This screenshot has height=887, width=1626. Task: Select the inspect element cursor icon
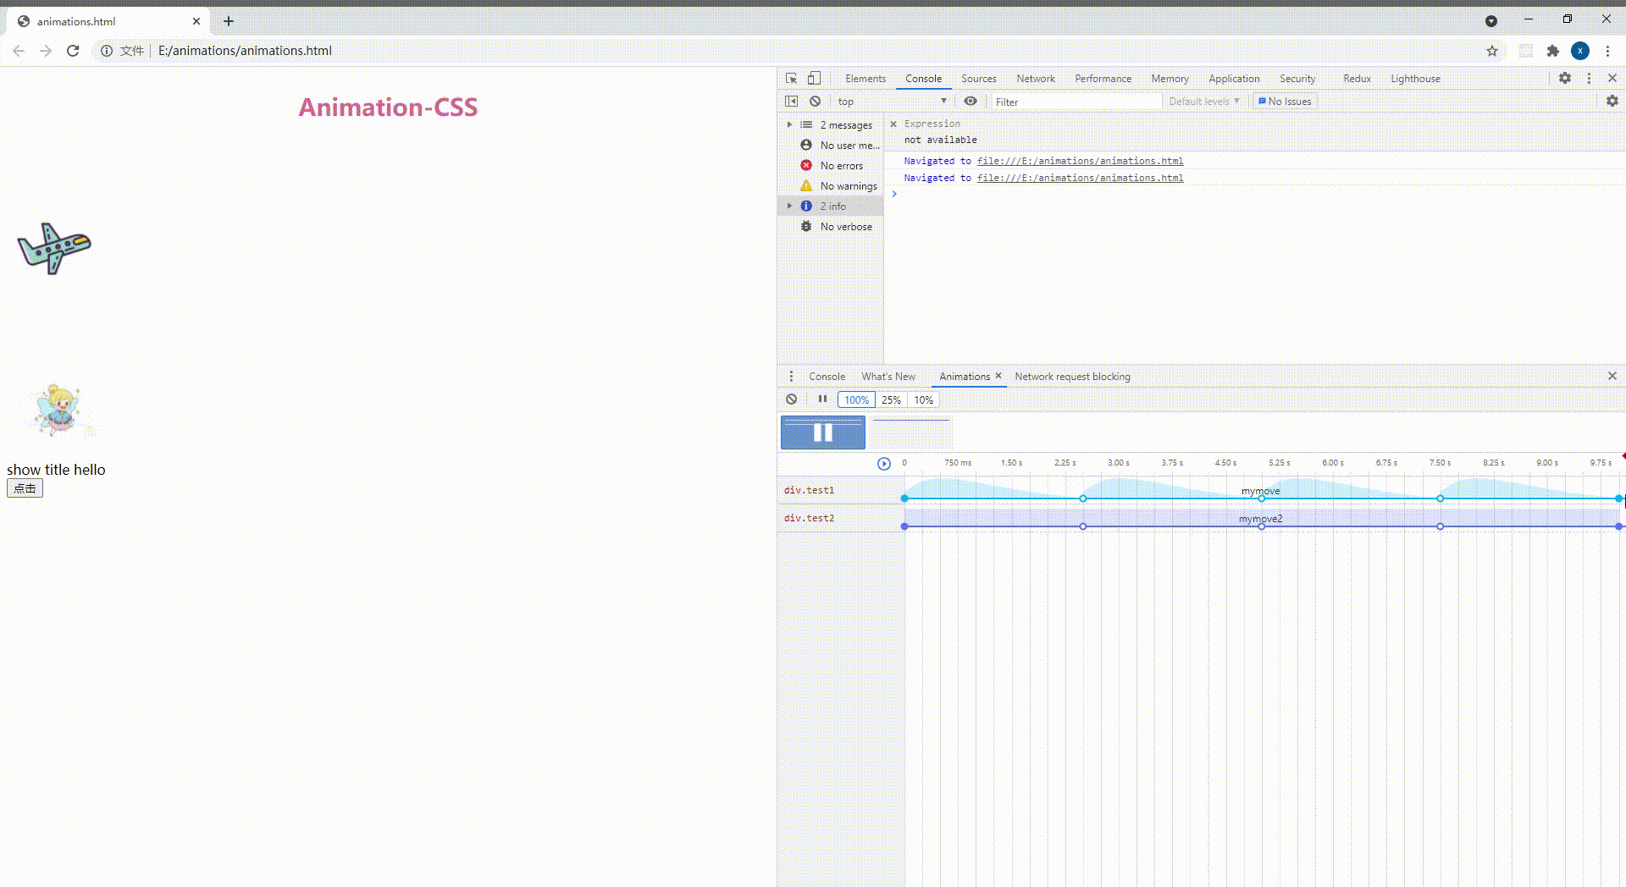point(792,79)
